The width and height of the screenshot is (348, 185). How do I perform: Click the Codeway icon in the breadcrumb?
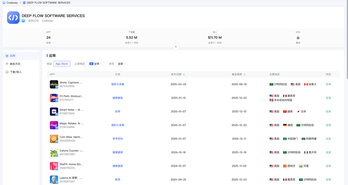pyautogui.click(x=4, y=2)
